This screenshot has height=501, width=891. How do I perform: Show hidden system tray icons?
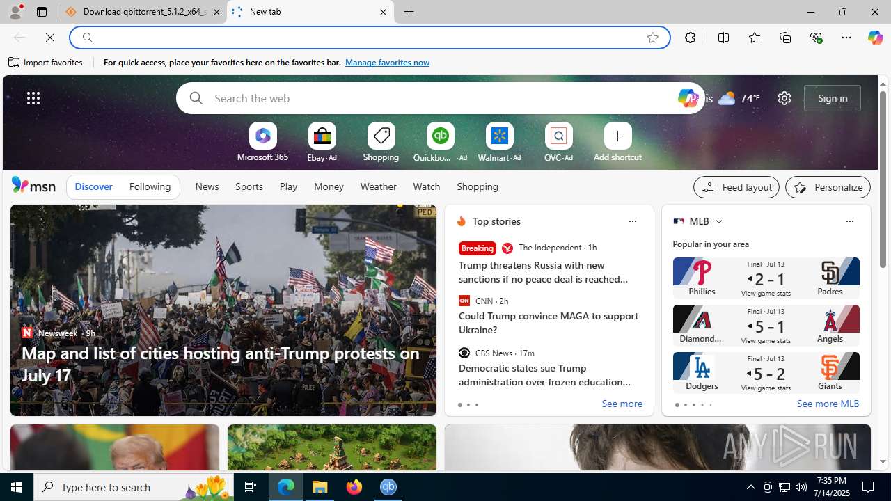[750, 487]
